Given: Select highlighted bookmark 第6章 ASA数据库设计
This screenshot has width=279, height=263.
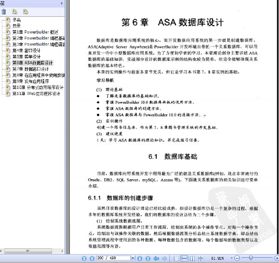Looking at the screenshot, I should tap(33, 63).
